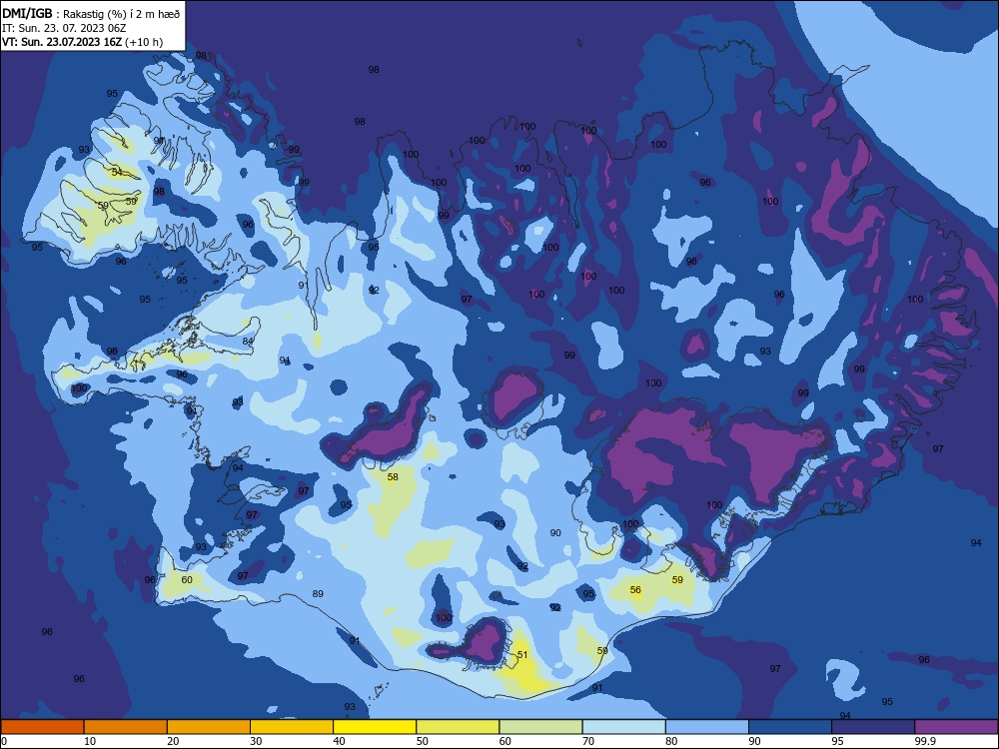999x749 pixels.
Task: Click the 'IT: Sun. 23. 07. 2023 06Z' line
Action: [x=64, y=28]
